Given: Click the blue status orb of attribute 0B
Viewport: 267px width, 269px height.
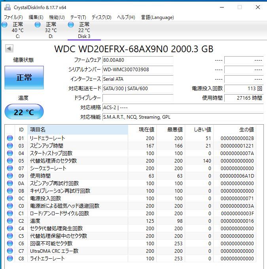Looking at the screenshot, I should point(10,191).
